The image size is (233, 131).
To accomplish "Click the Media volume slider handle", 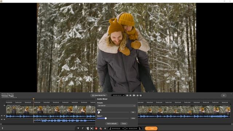I will [99, 112].
